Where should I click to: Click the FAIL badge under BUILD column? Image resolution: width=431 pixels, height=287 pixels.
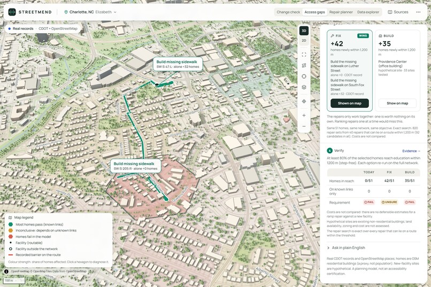(410, 202)
